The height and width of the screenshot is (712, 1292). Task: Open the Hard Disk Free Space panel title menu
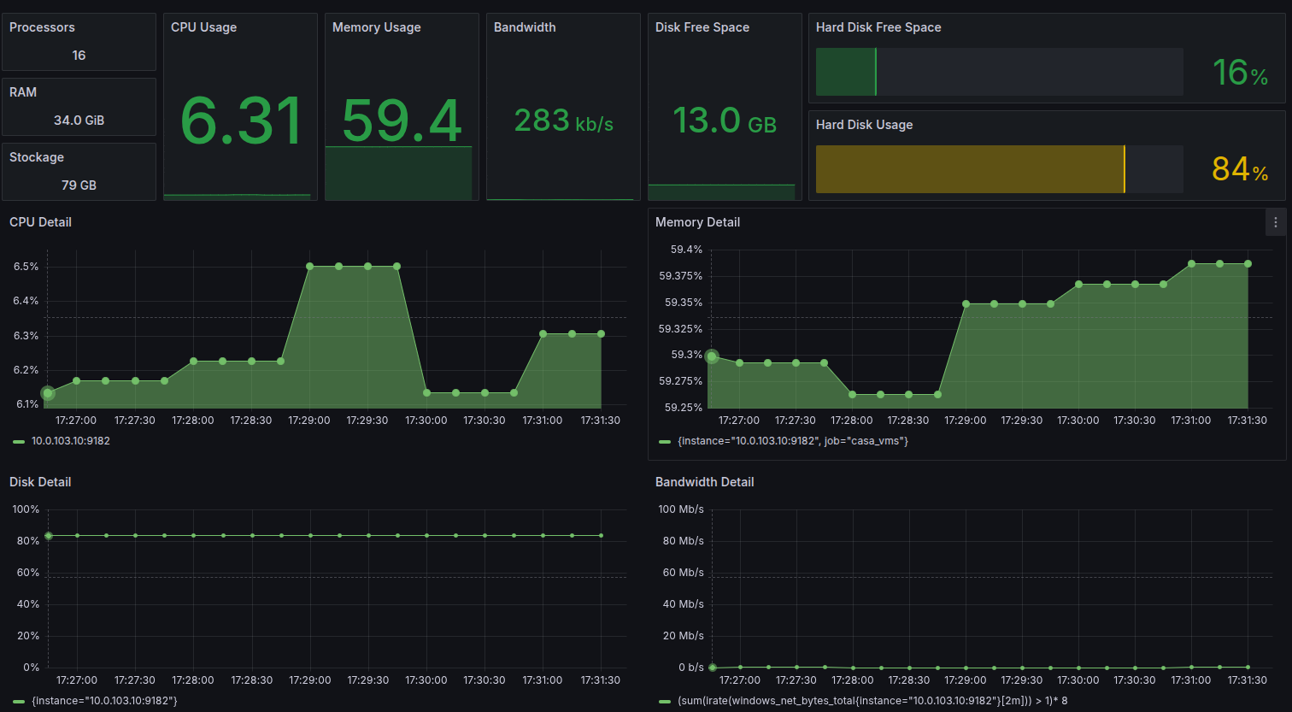click(x=878, y=27)
